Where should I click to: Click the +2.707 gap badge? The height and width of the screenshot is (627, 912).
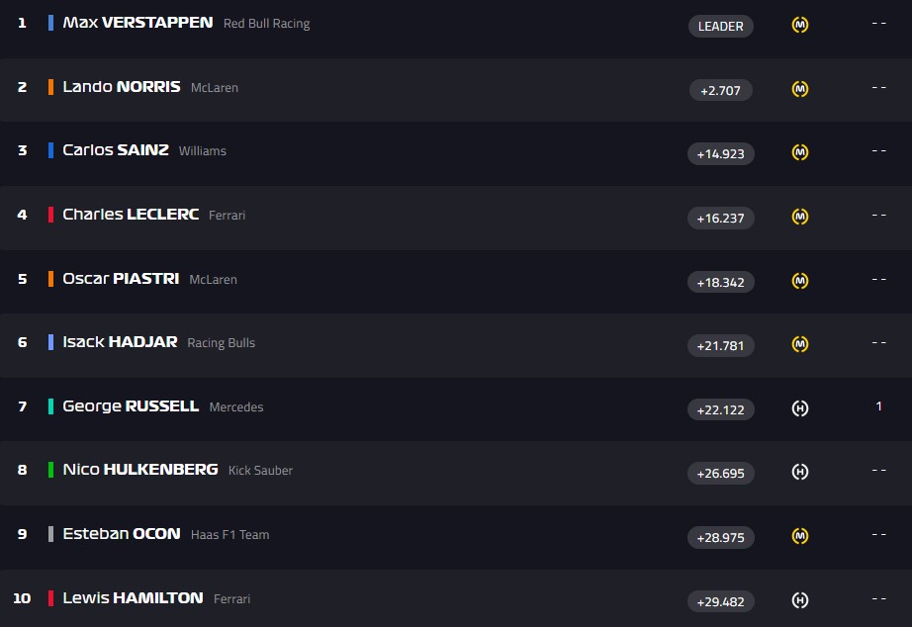point(720,90)
